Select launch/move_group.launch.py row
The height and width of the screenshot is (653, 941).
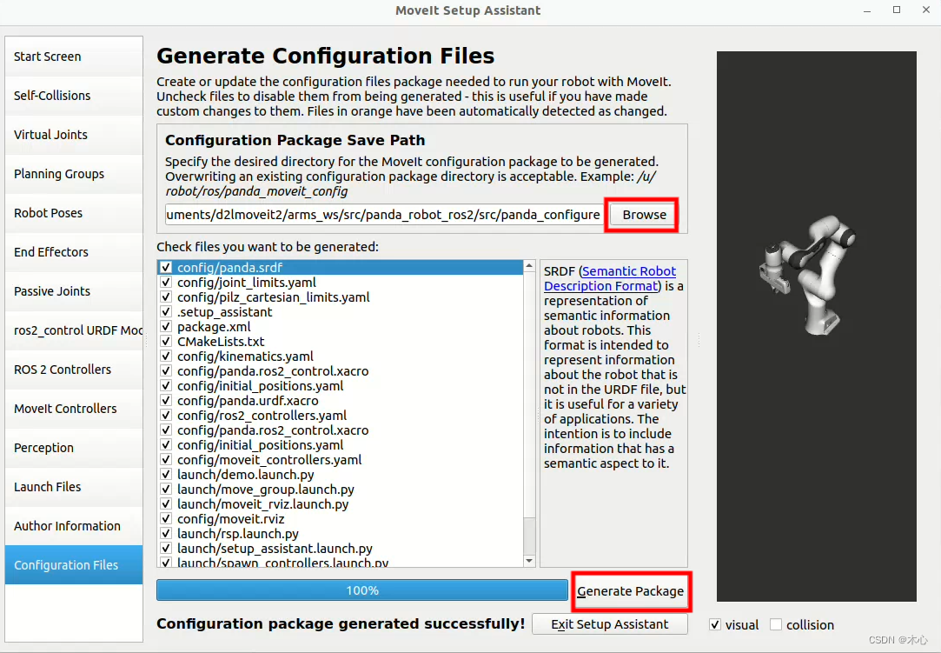(x=341, y=489)
